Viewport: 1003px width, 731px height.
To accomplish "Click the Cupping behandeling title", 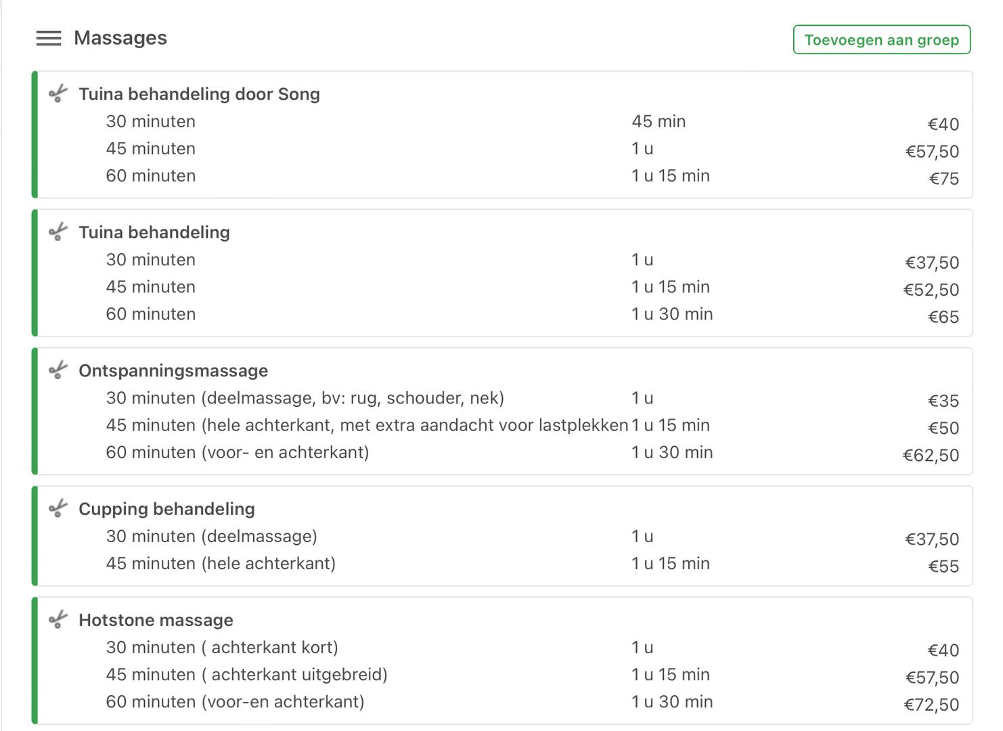I will (x=166, y=509).
